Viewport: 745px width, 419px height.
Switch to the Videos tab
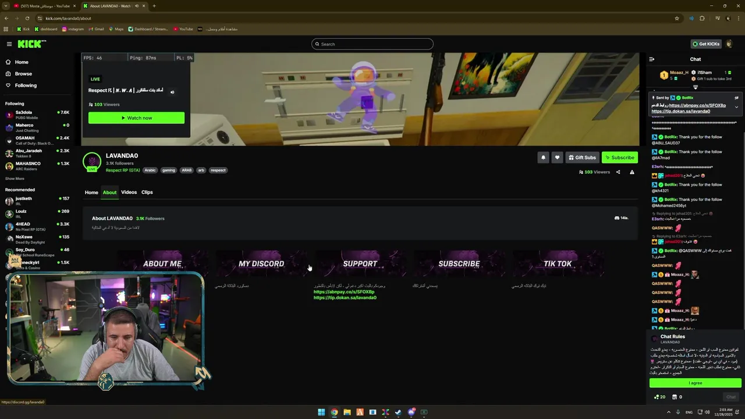pyautogui.click(x=129, y=193)
